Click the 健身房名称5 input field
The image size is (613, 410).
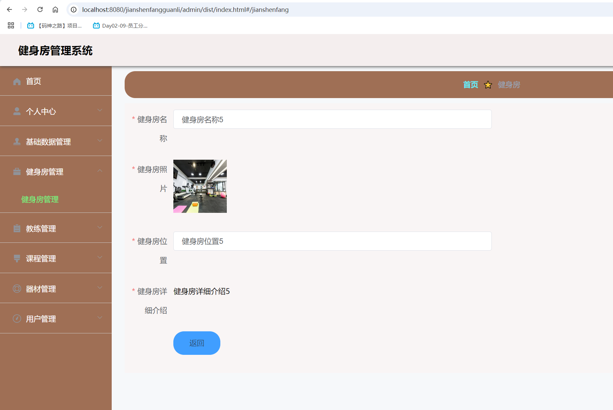click(x=332, y=119)
